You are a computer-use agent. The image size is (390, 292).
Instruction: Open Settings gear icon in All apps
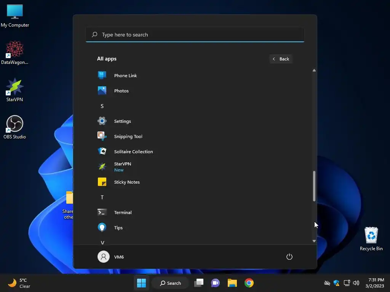pyautogui.click(x=102, y=121)
